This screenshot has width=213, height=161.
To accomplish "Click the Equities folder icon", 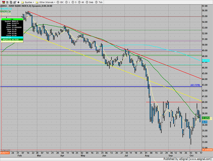I will click(x=23, y=2).
